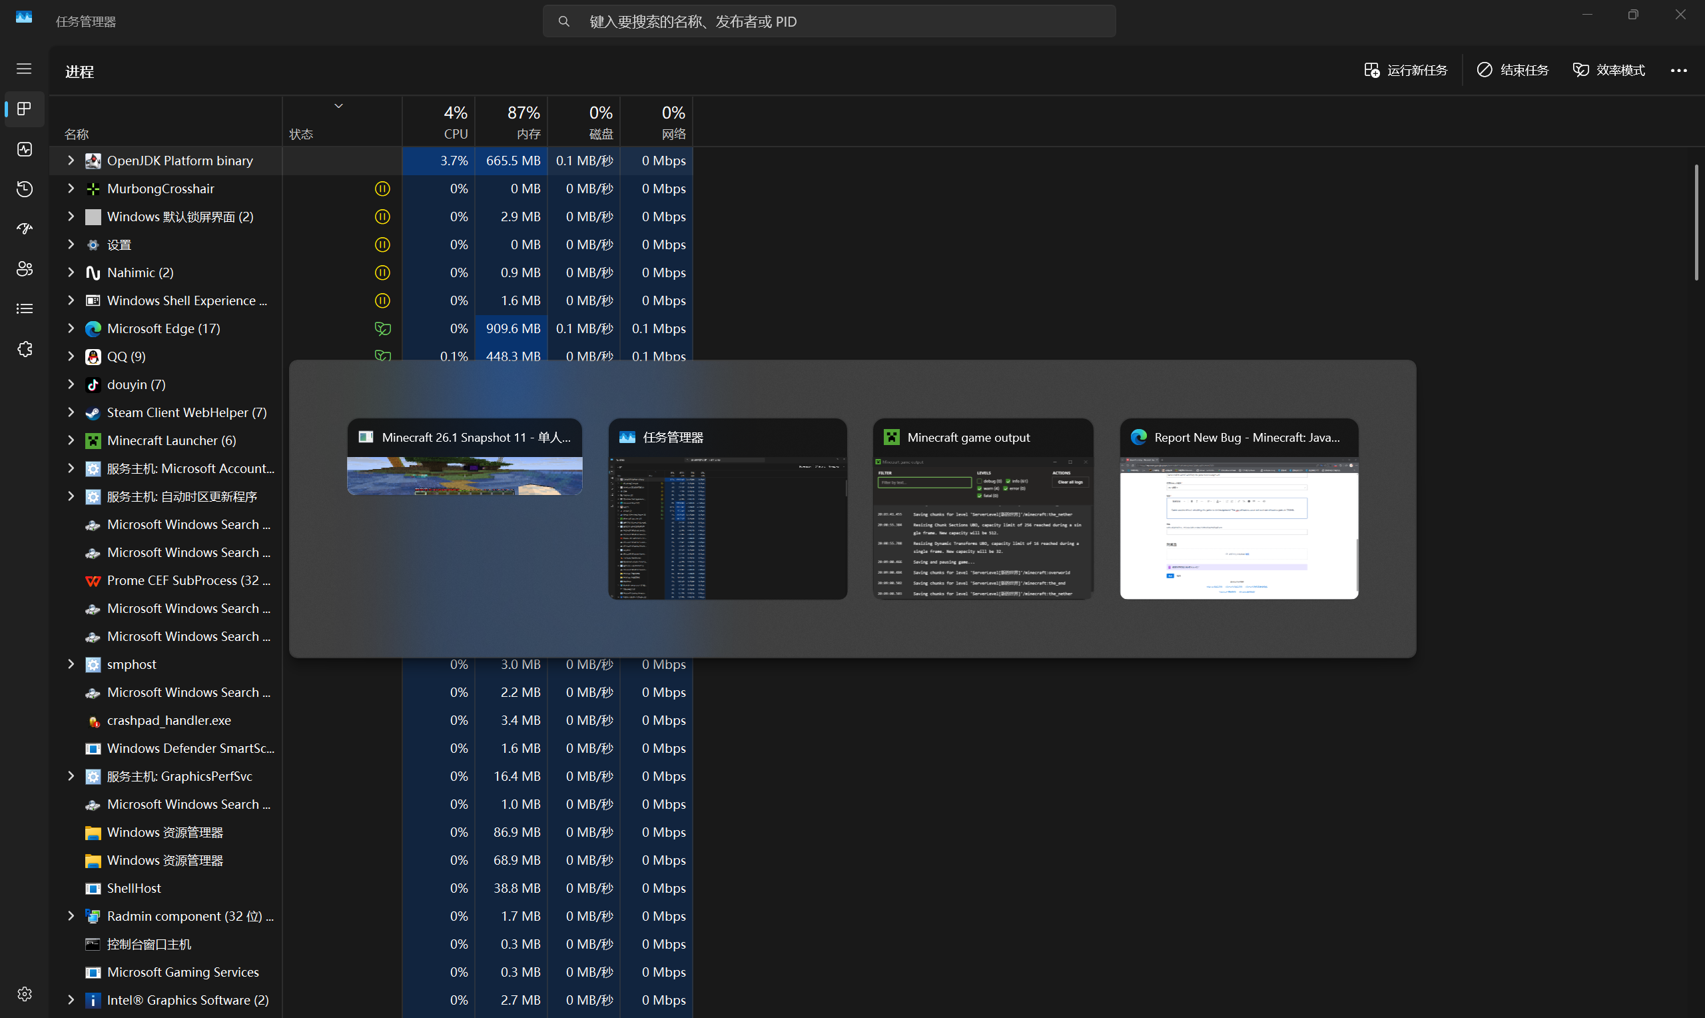Open the App history sidebar icon

[25, 189]
